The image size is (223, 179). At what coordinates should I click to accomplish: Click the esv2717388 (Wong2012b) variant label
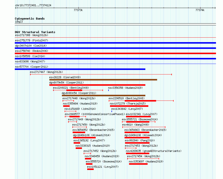(32, 35)
